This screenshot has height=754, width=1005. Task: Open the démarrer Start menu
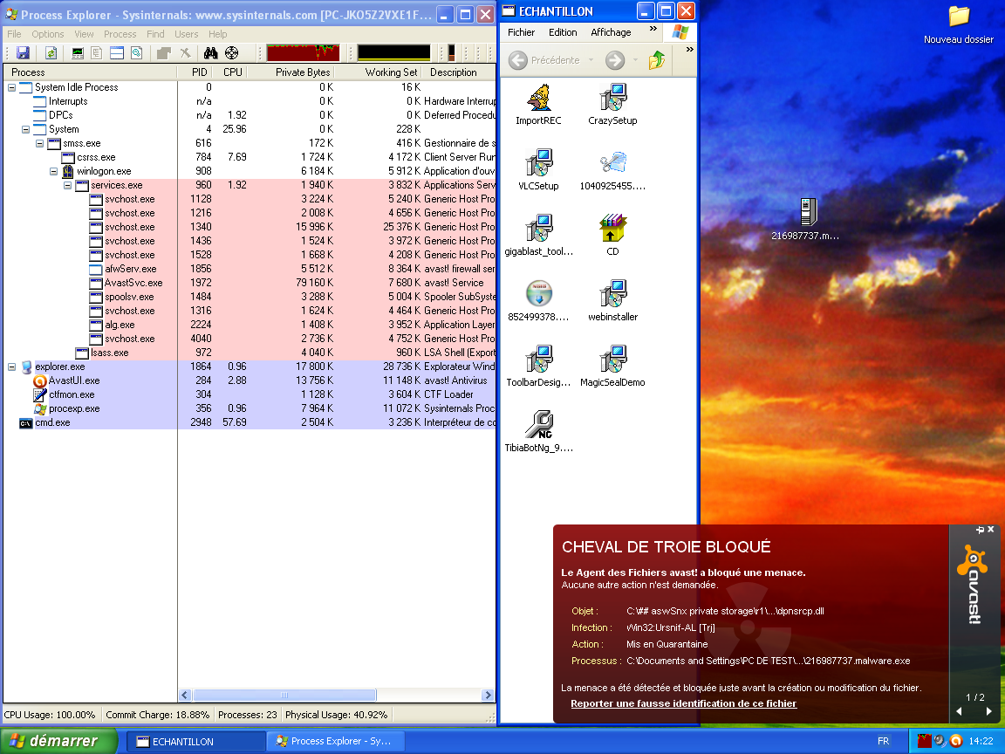[x=58, y=741]
